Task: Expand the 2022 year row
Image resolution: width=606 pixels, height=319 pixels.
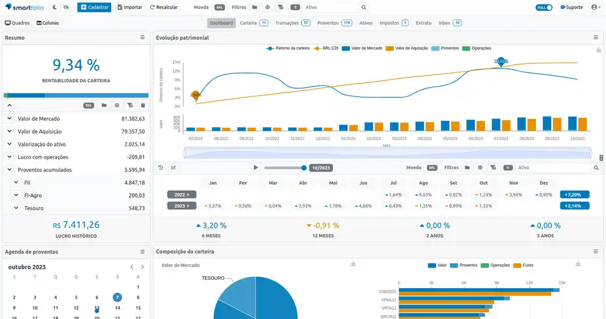Action: coord(182,195)
